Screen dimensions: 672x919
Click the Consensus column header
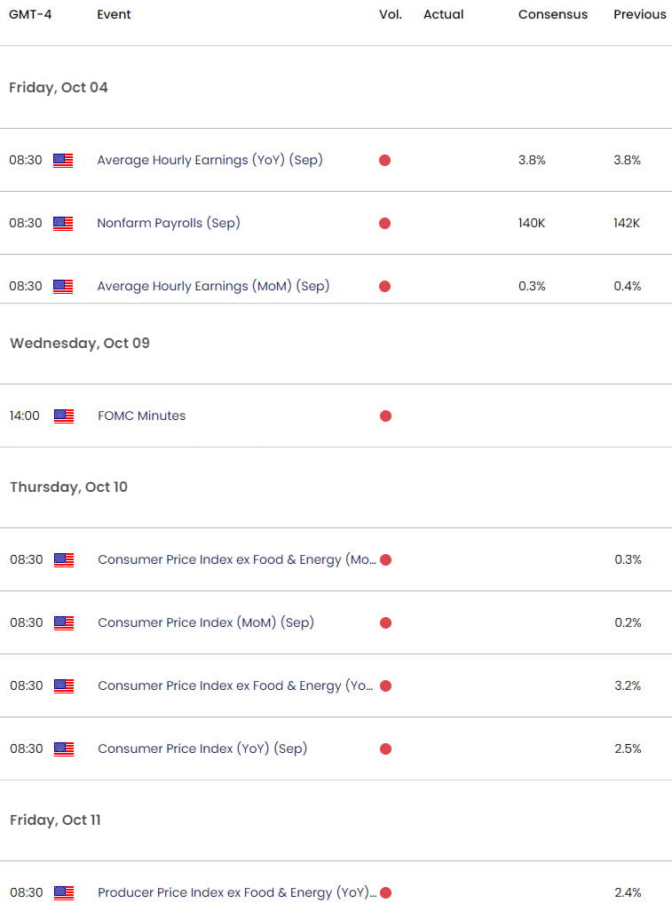click(552, 14)
